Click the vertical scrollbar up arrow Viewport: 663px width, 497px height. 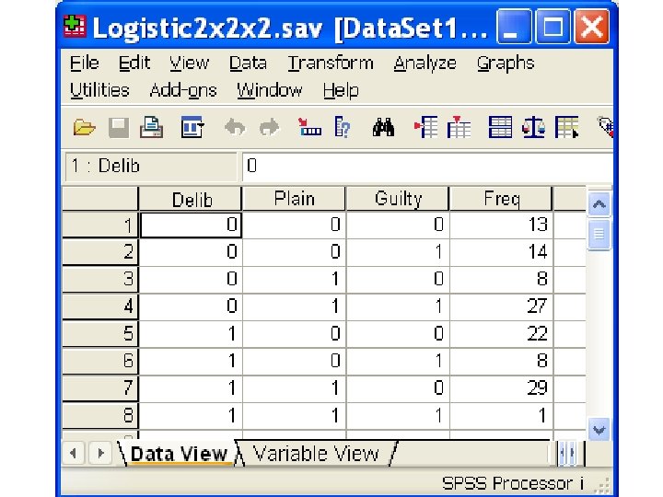[x=599, y=204]
